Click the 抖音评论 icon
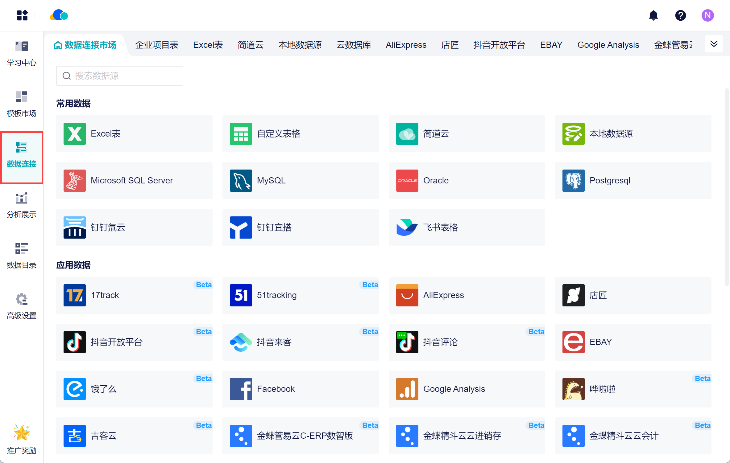This screenshot has height=463, width=730. pyautogui.click(x=407, y=342)
